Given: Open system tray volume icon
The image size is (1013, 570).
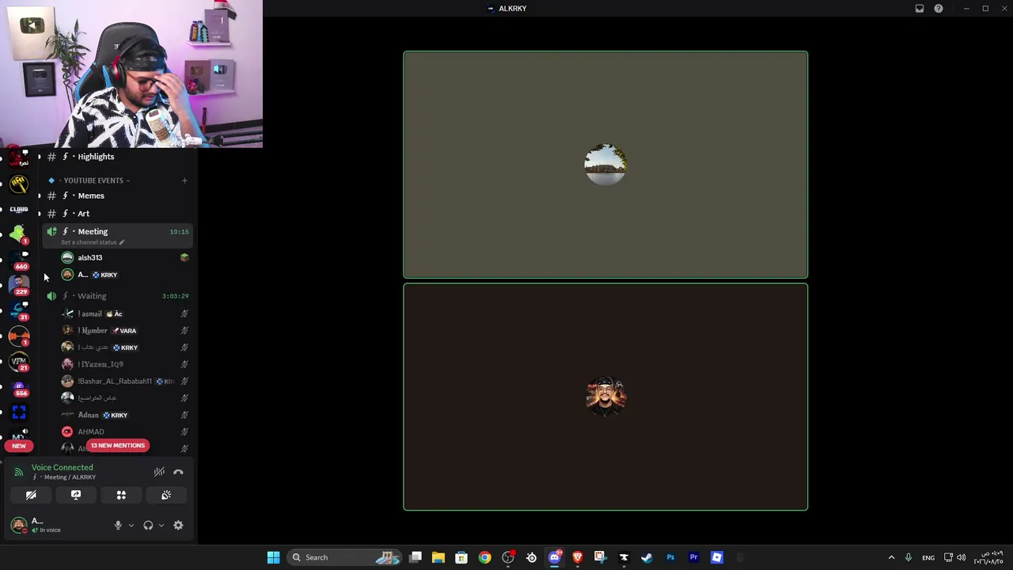Looking at the screenshot, I should click(961, 557).
